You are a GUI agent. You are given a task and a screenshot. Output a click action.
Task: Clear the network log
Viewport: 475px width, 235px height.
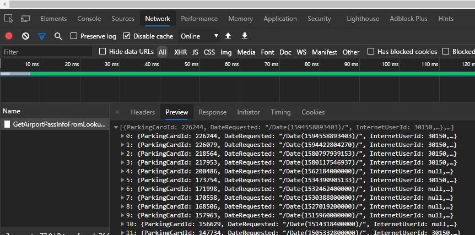(25, 36)
